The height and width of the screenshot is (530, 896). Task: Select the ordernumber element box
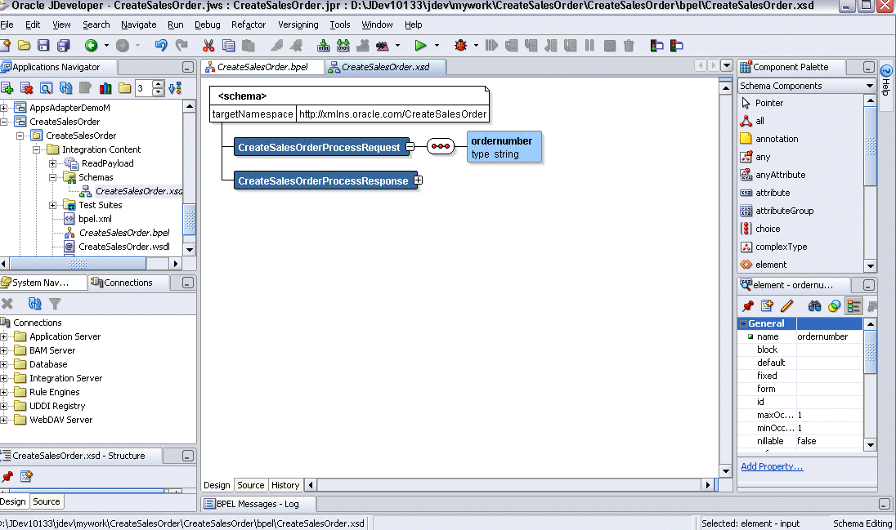(504, 147)
